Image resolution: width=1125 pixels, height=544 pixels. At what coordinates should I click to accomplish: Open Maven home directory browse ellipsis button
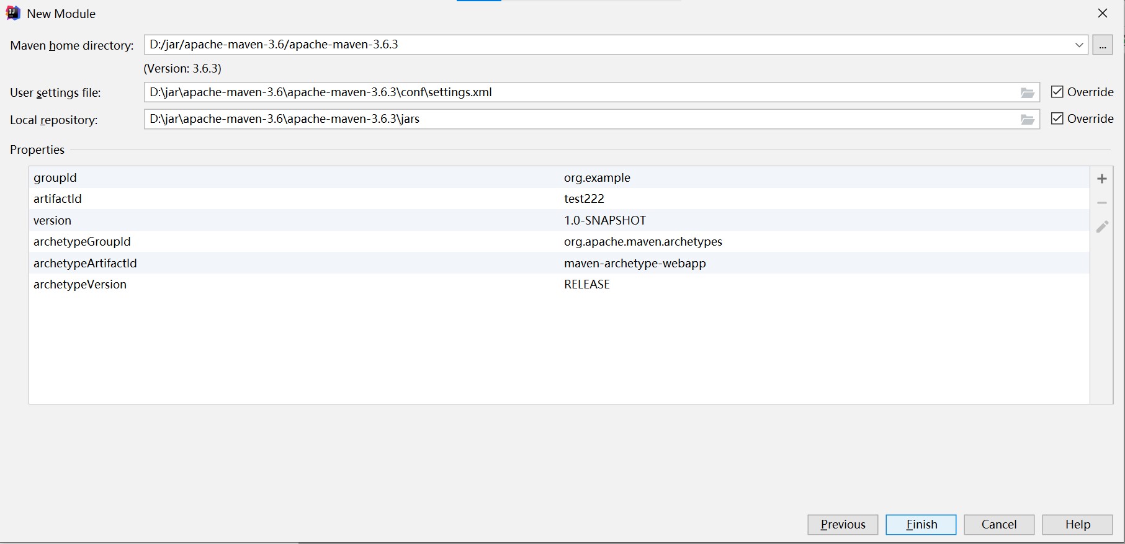click(x=1102, y=45)
